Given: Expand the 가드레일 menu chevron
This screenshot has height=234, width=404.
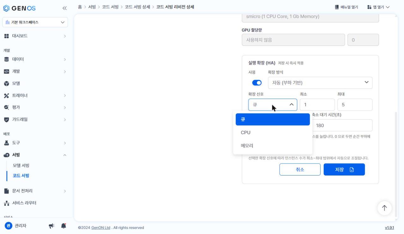Looking at the screenshot, I should (x=65, y=120).
